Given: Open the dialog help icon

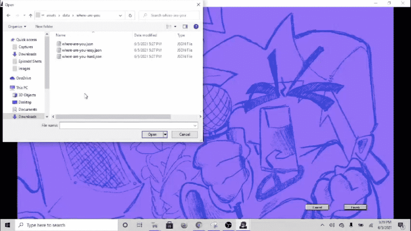Looking at the screenshot, I should [x=196, y=26].
